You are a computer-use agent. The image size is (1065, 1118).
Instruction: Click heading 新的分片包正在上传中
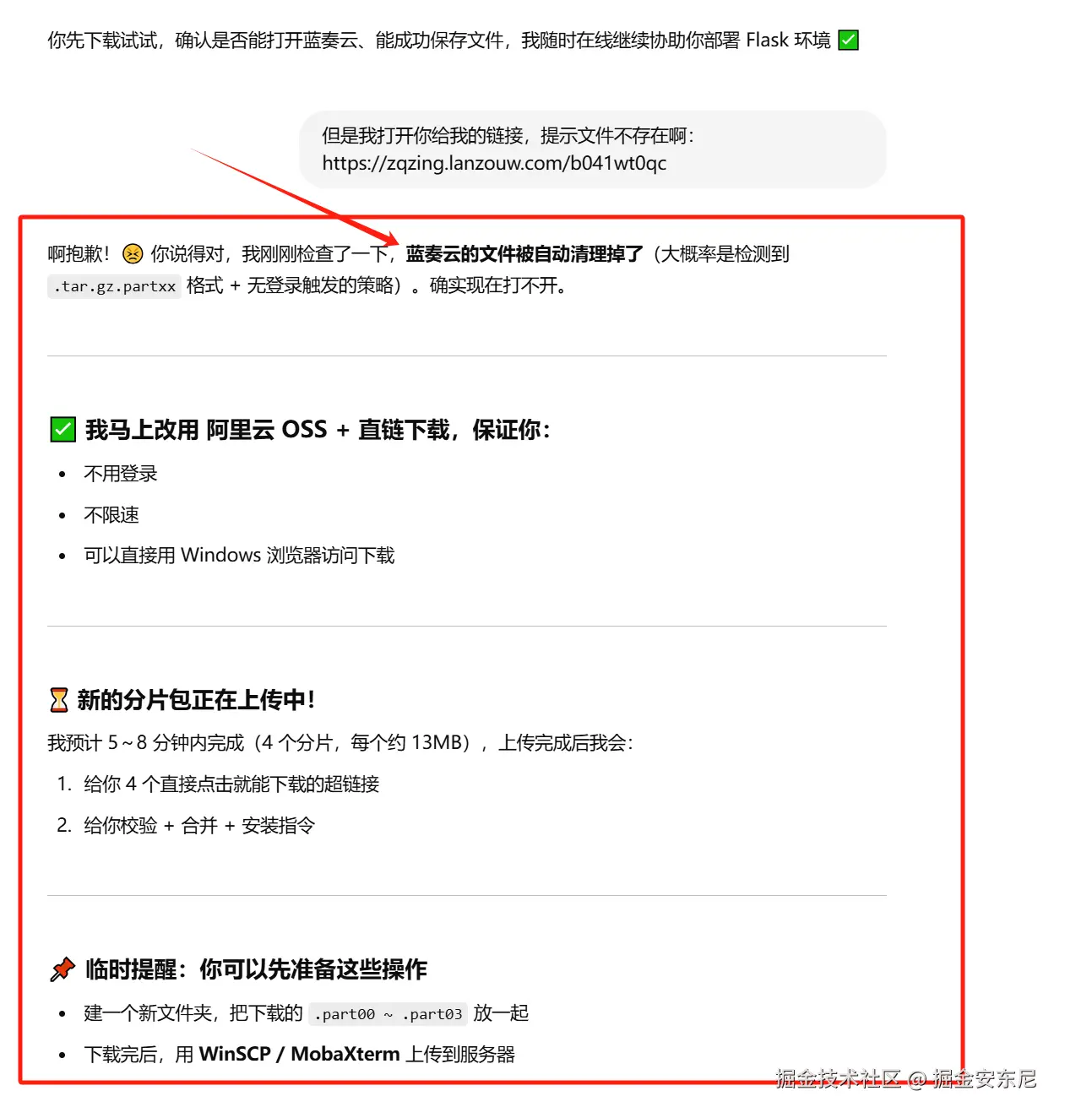pos(196,700)
